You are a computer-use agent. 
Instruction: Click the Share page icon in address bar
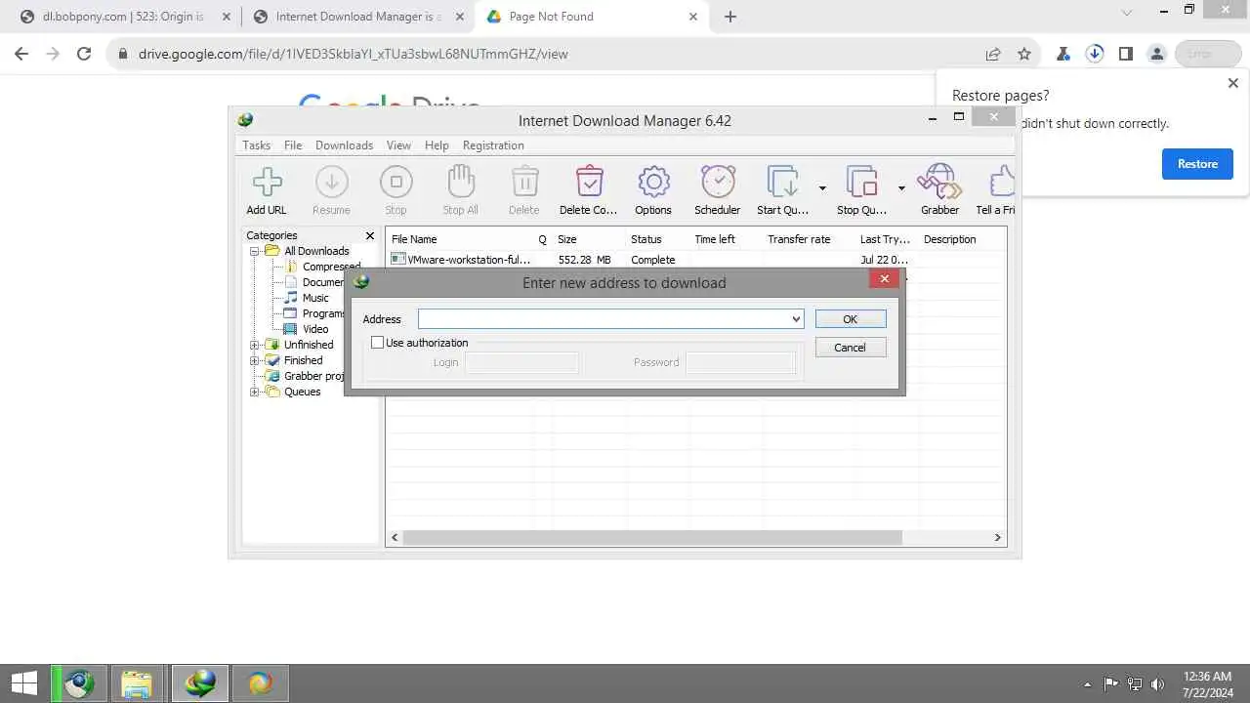(993, 54)
